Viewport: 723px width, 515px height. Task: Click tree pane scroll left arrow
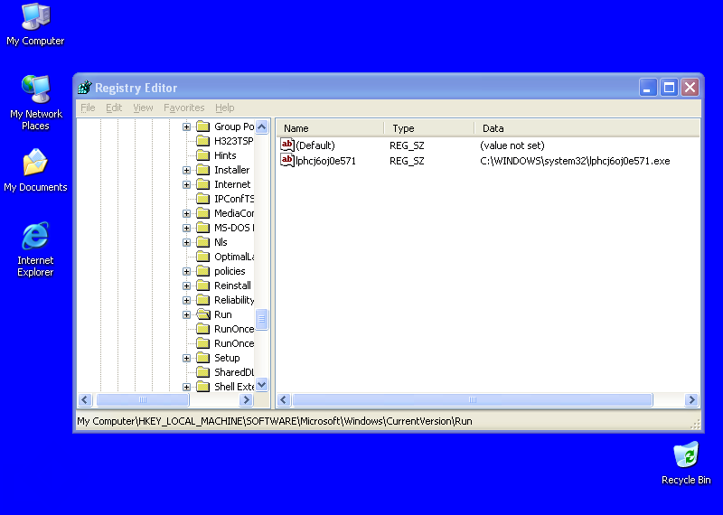pyautogui.click(x=85, y=399)
